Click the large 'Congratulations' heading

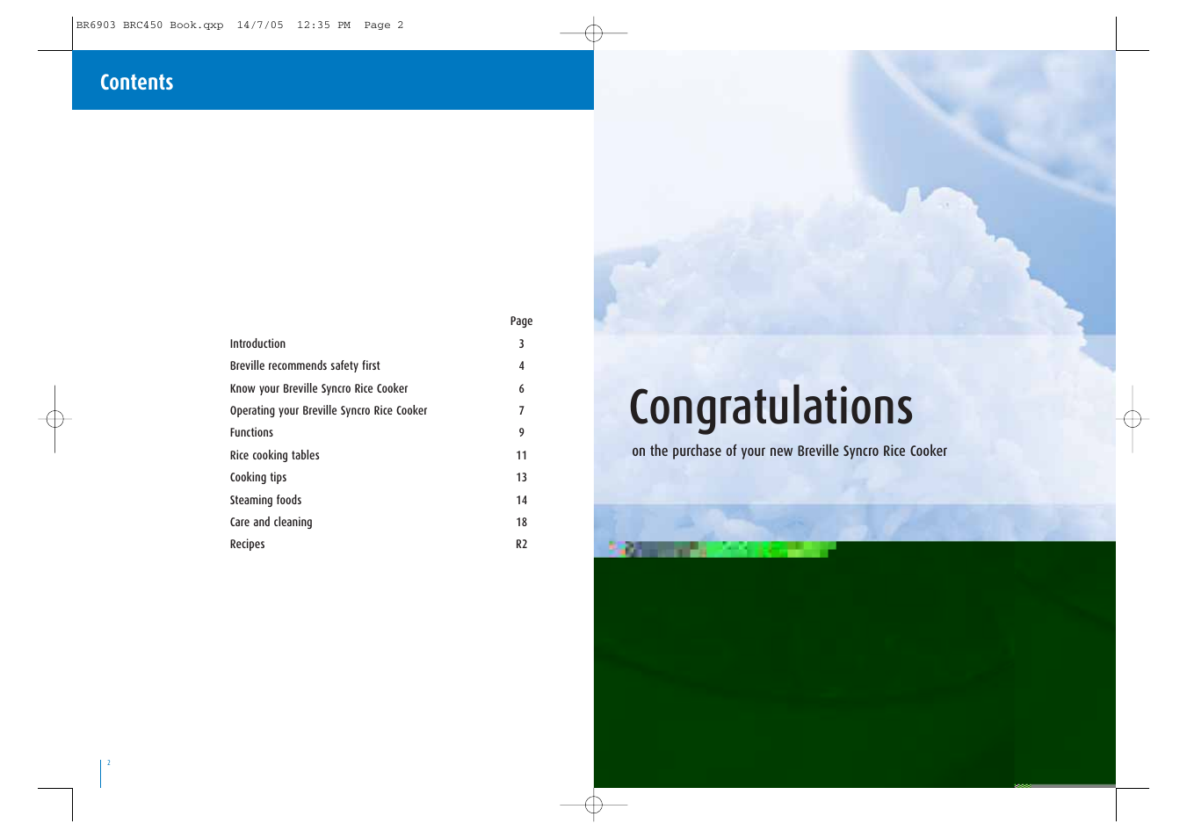[771, 408]
